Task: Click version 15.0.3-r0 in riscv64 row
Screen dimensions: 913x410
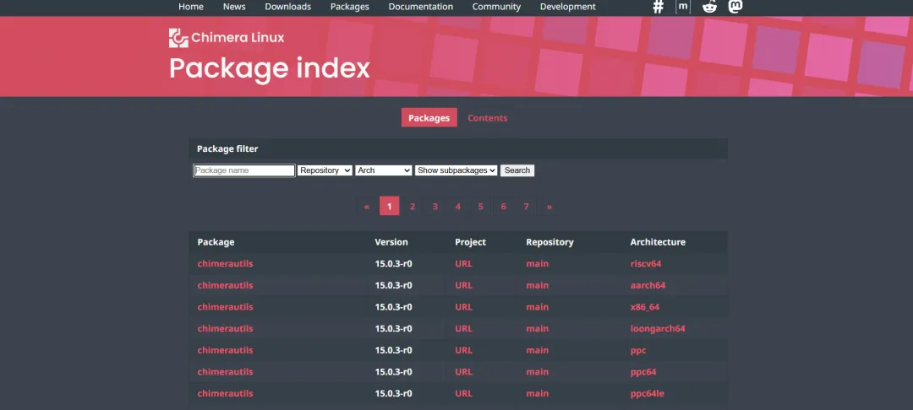Action: click(x=394, y=264)
